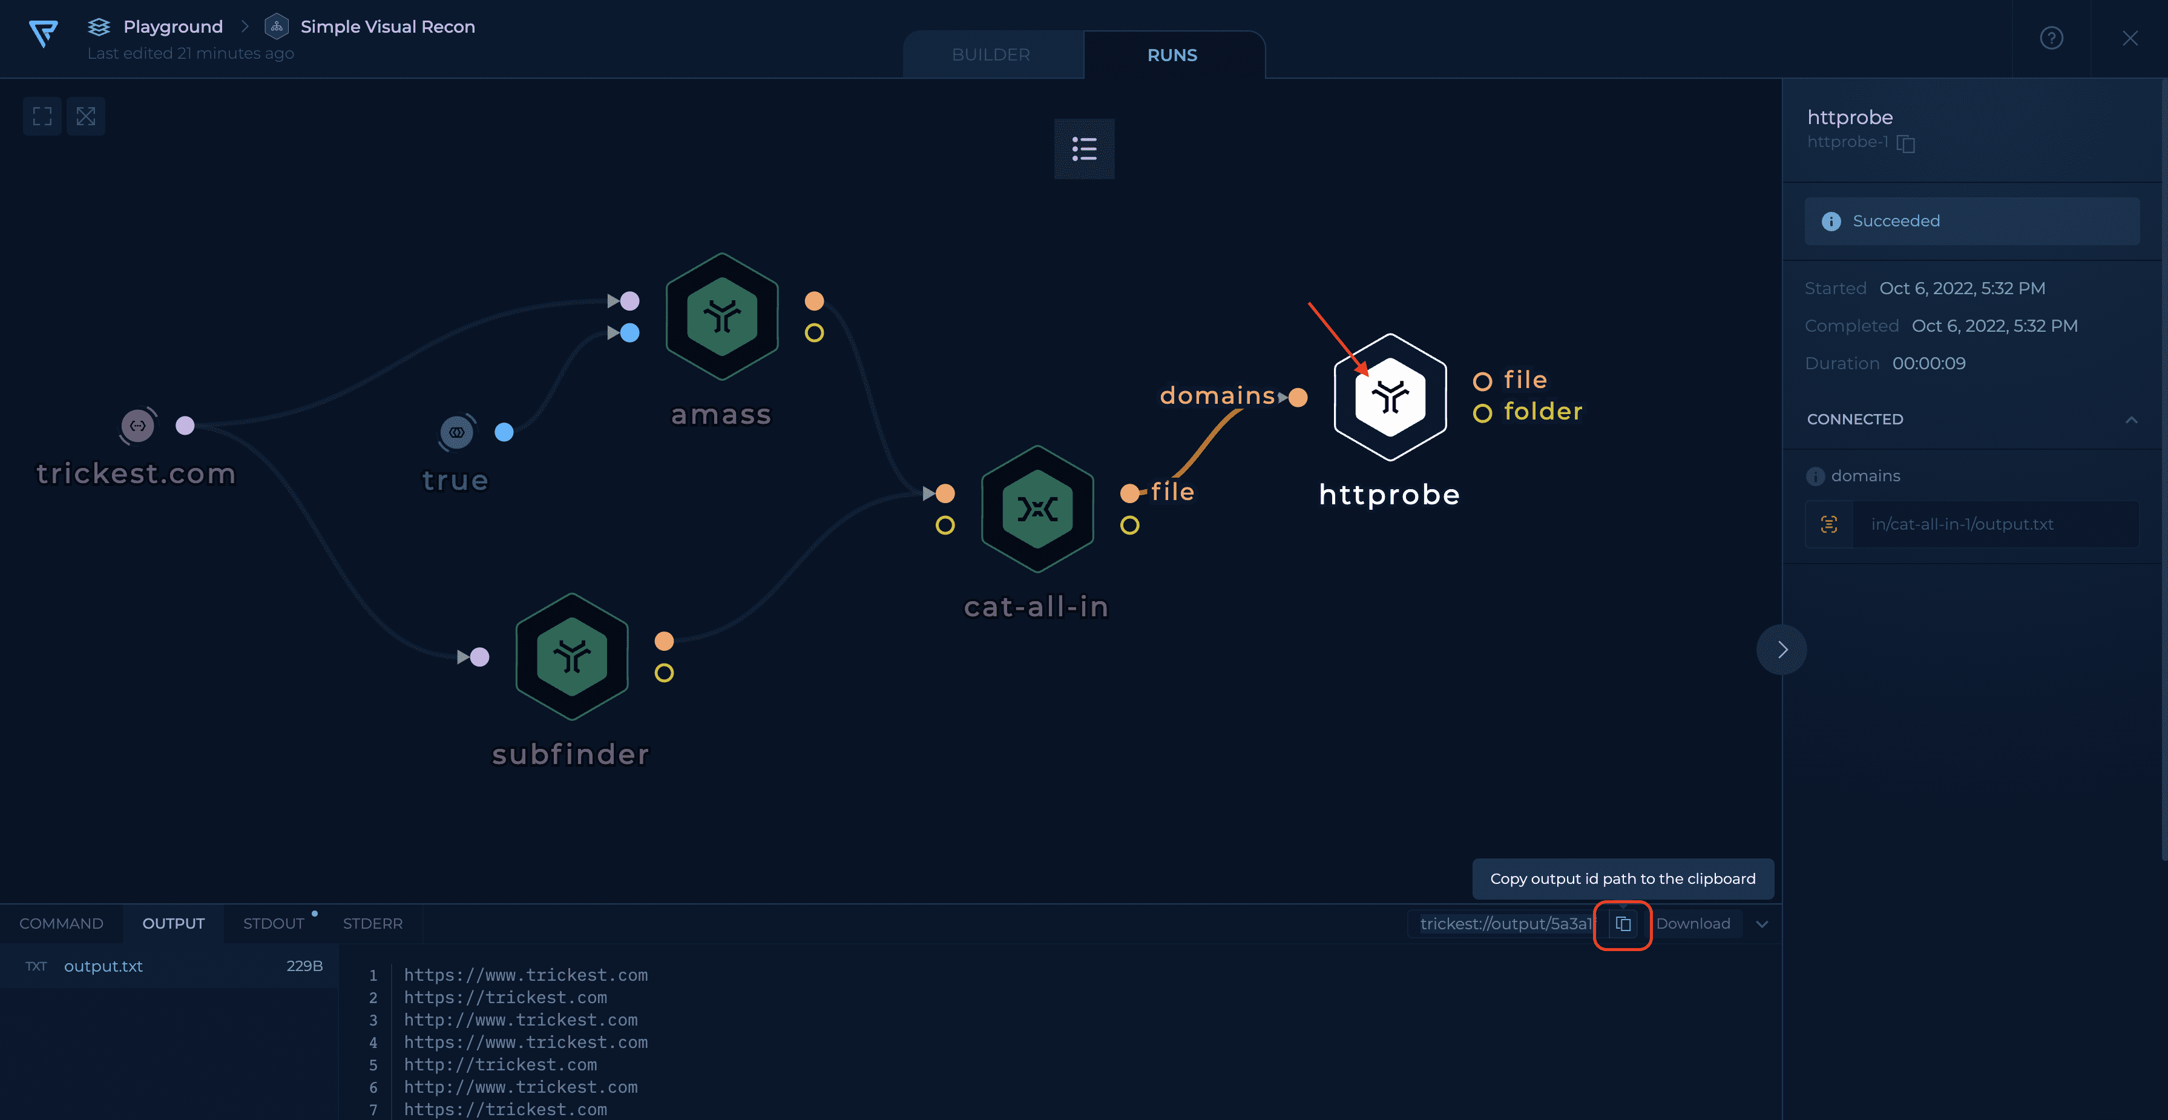The height and width of the screenshot is (1120, 2168).
Task: Select the amass node hexagon
Action: click(722, 317)
